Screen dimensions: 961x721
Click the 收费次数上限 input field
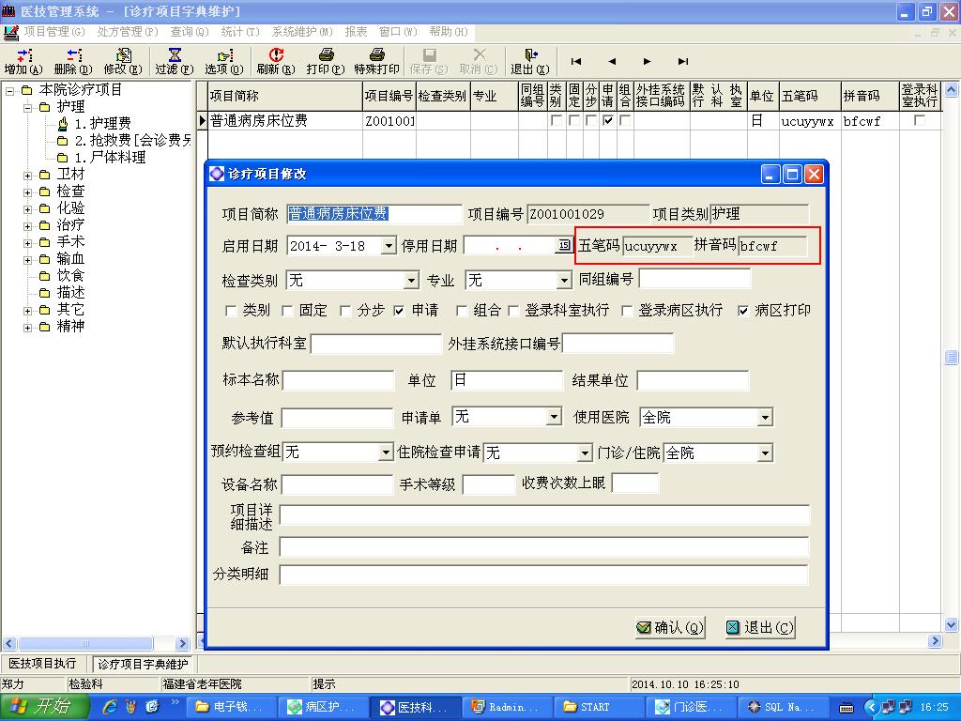click(x=635, y=483)
